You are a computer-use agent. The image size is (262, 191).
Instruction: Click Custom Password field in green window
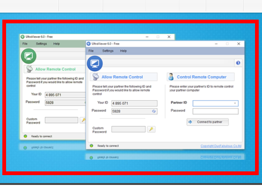tap(62, 120)
